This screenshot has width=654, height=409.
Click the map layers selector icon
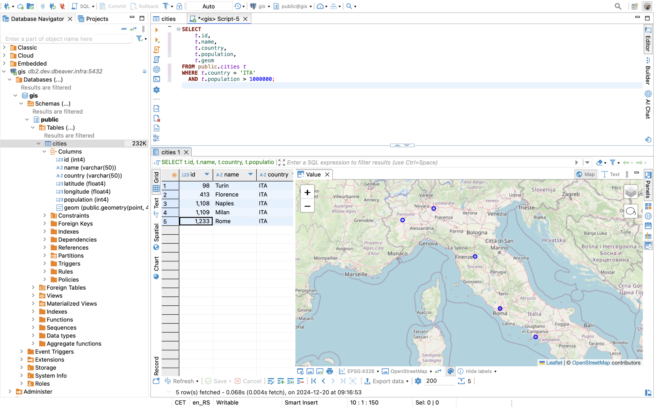click(630, 192)
